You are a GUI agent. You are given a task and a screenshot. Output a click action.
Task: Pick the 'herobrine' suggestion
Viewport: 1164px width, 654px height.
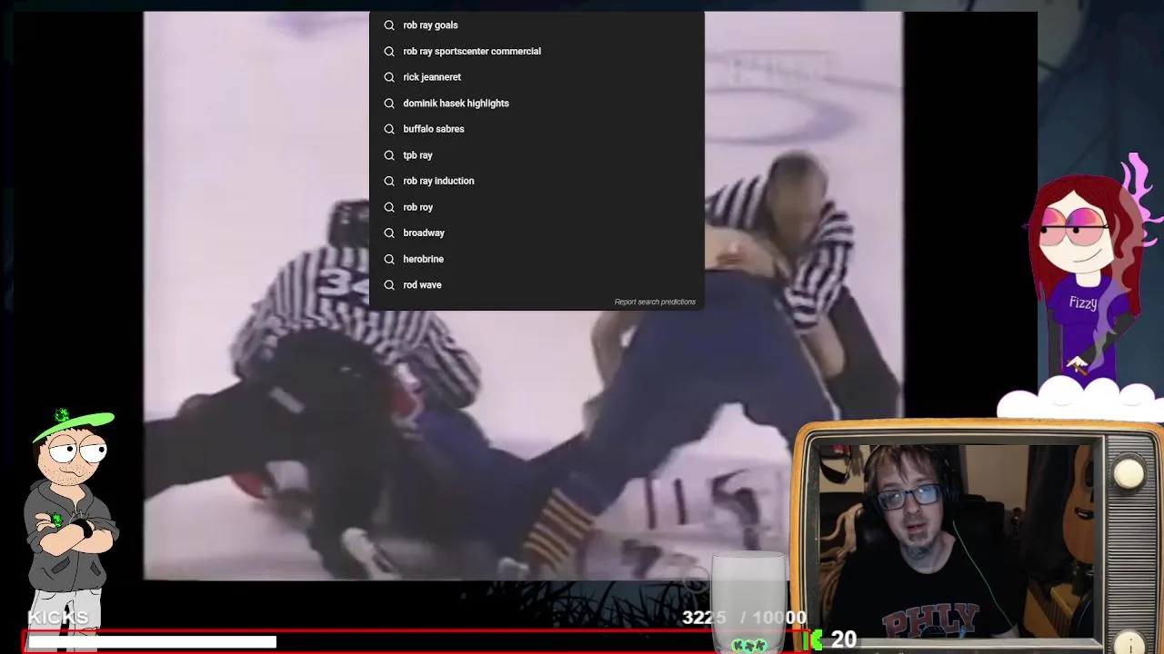537,259
